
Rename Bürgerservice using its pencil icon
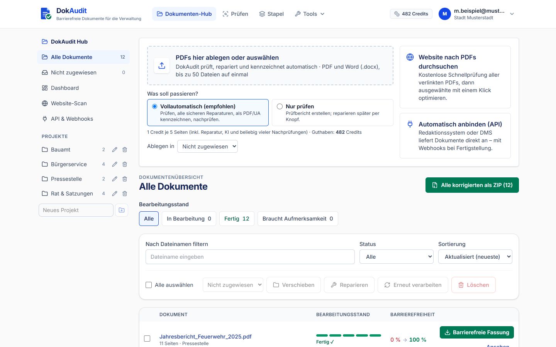(115, 164)
